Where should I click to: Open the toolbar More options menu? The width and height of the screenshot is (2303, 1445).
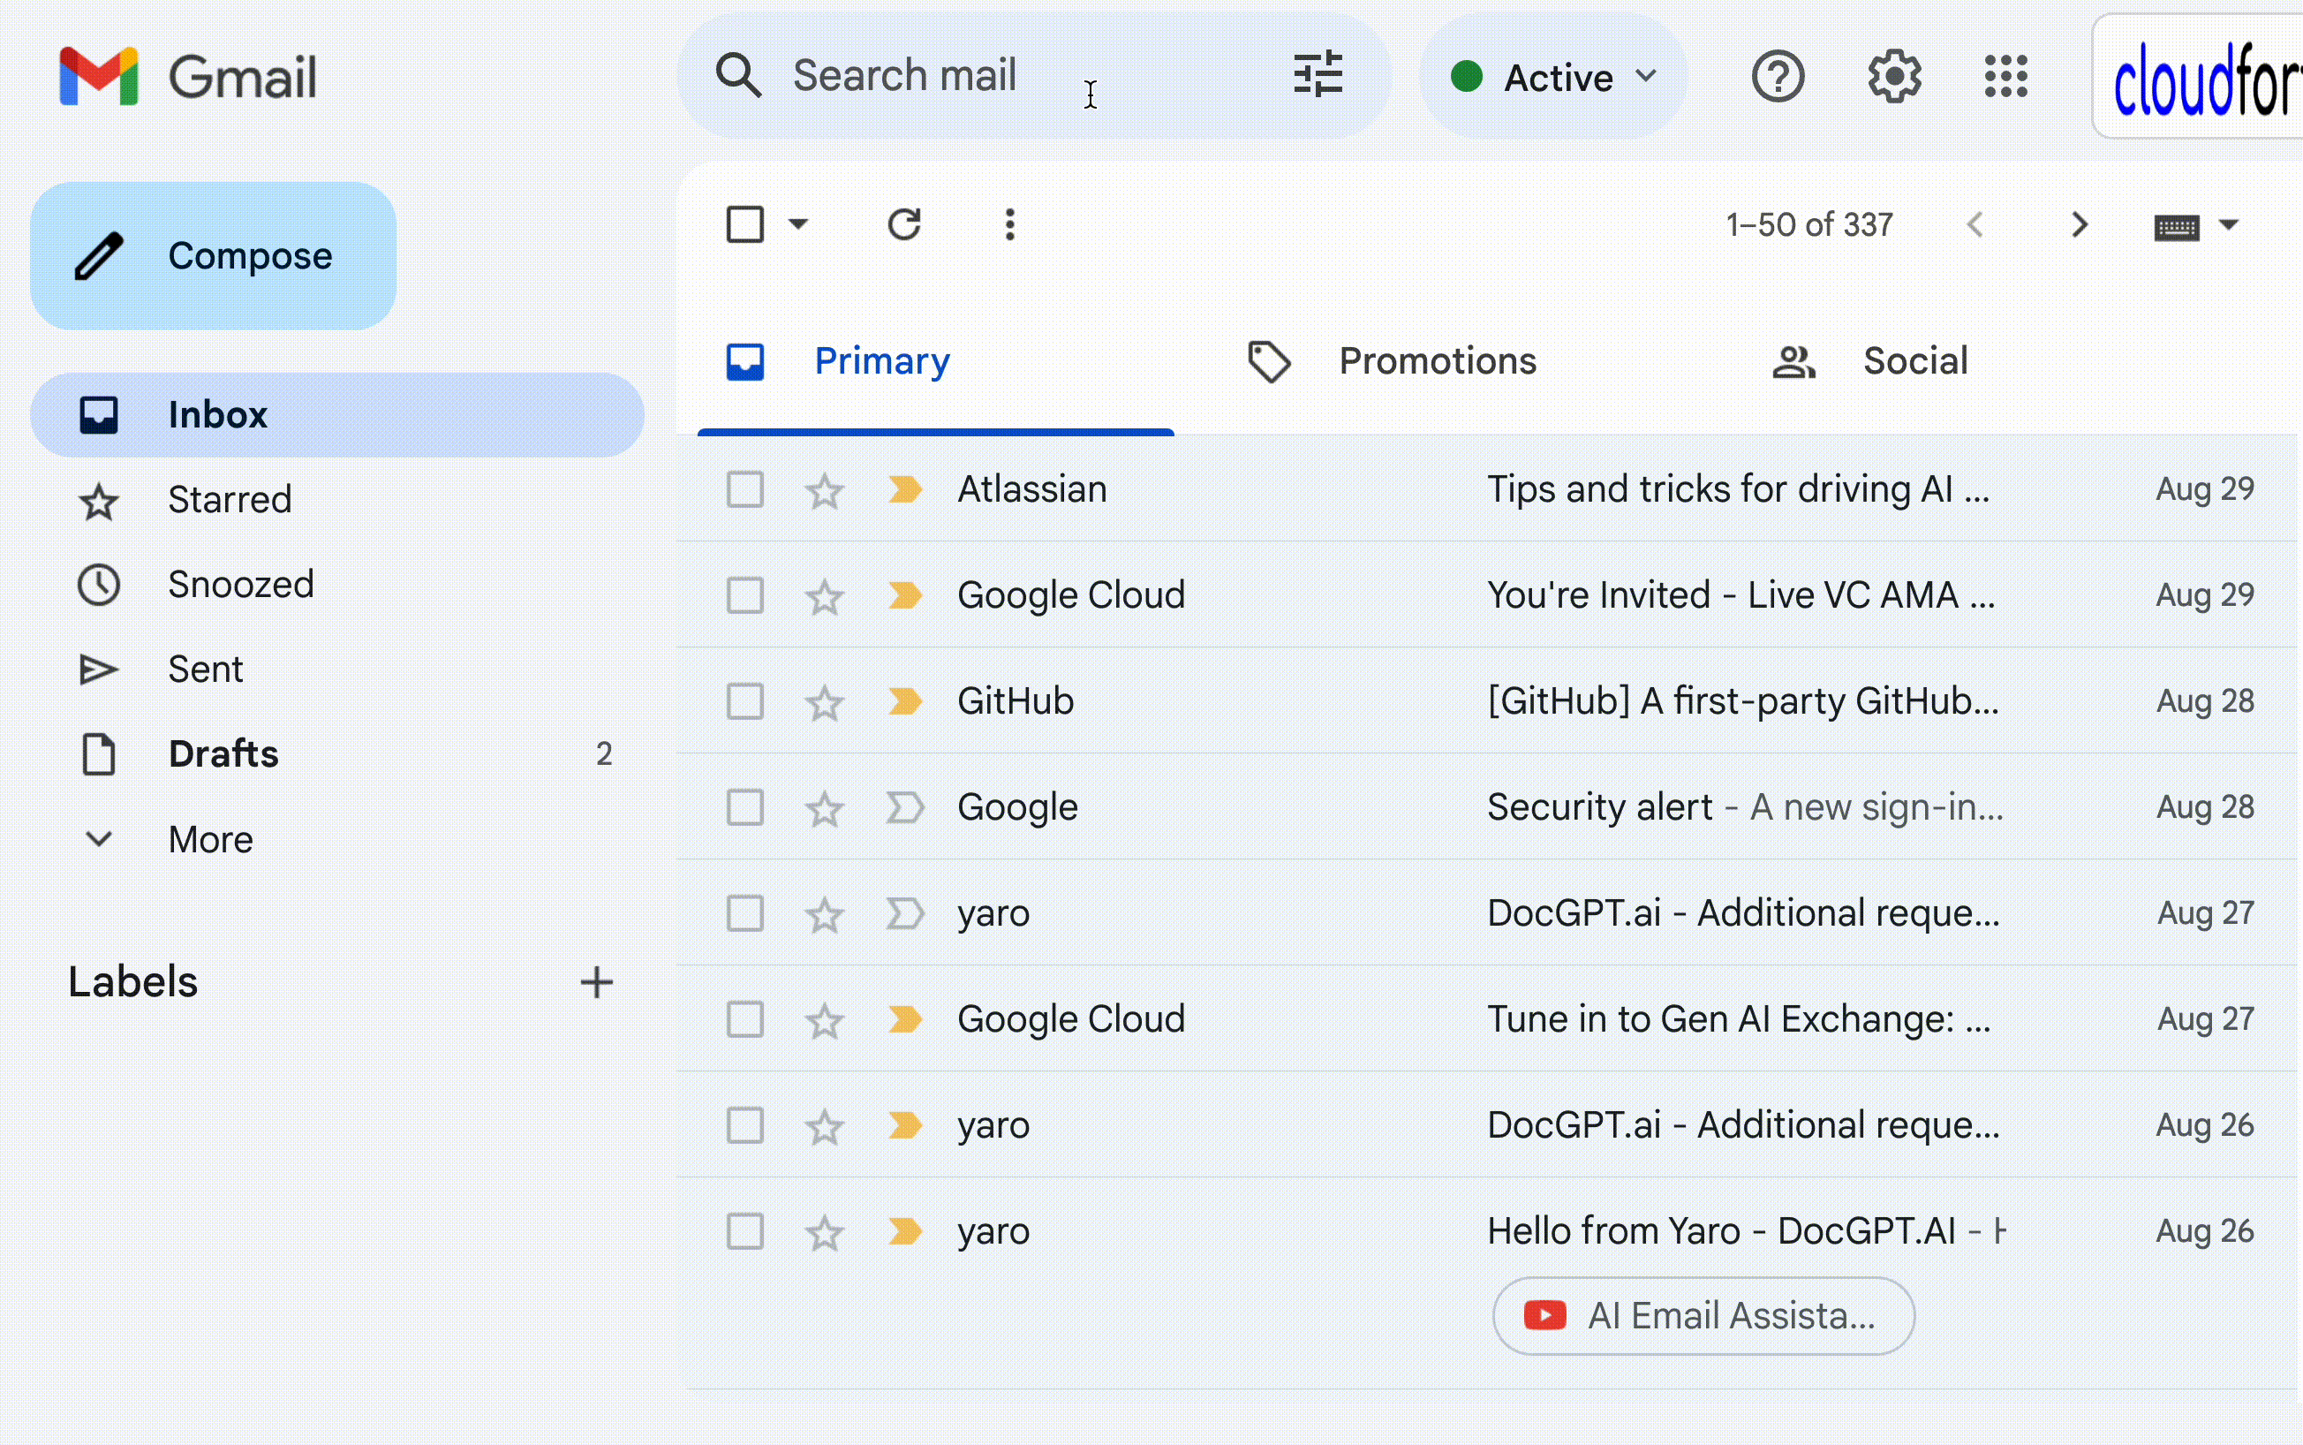coord(1009,224)
